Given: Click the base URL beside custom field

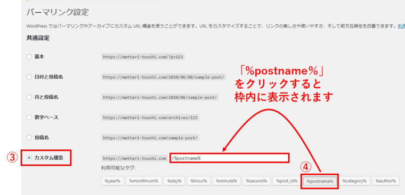Looking at the screenshot, I should 135,158.
